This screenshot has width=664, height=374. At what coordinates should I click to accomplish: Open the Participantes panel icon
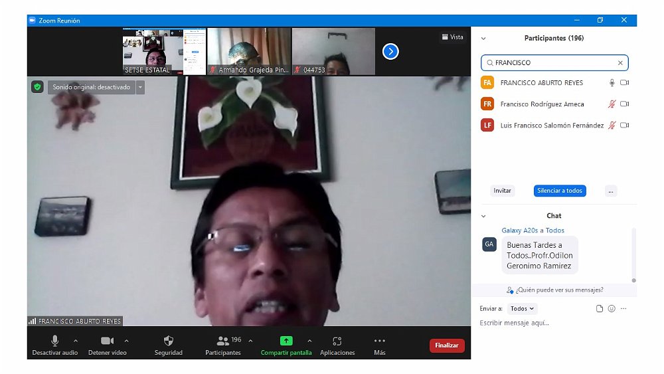point(223,341)
